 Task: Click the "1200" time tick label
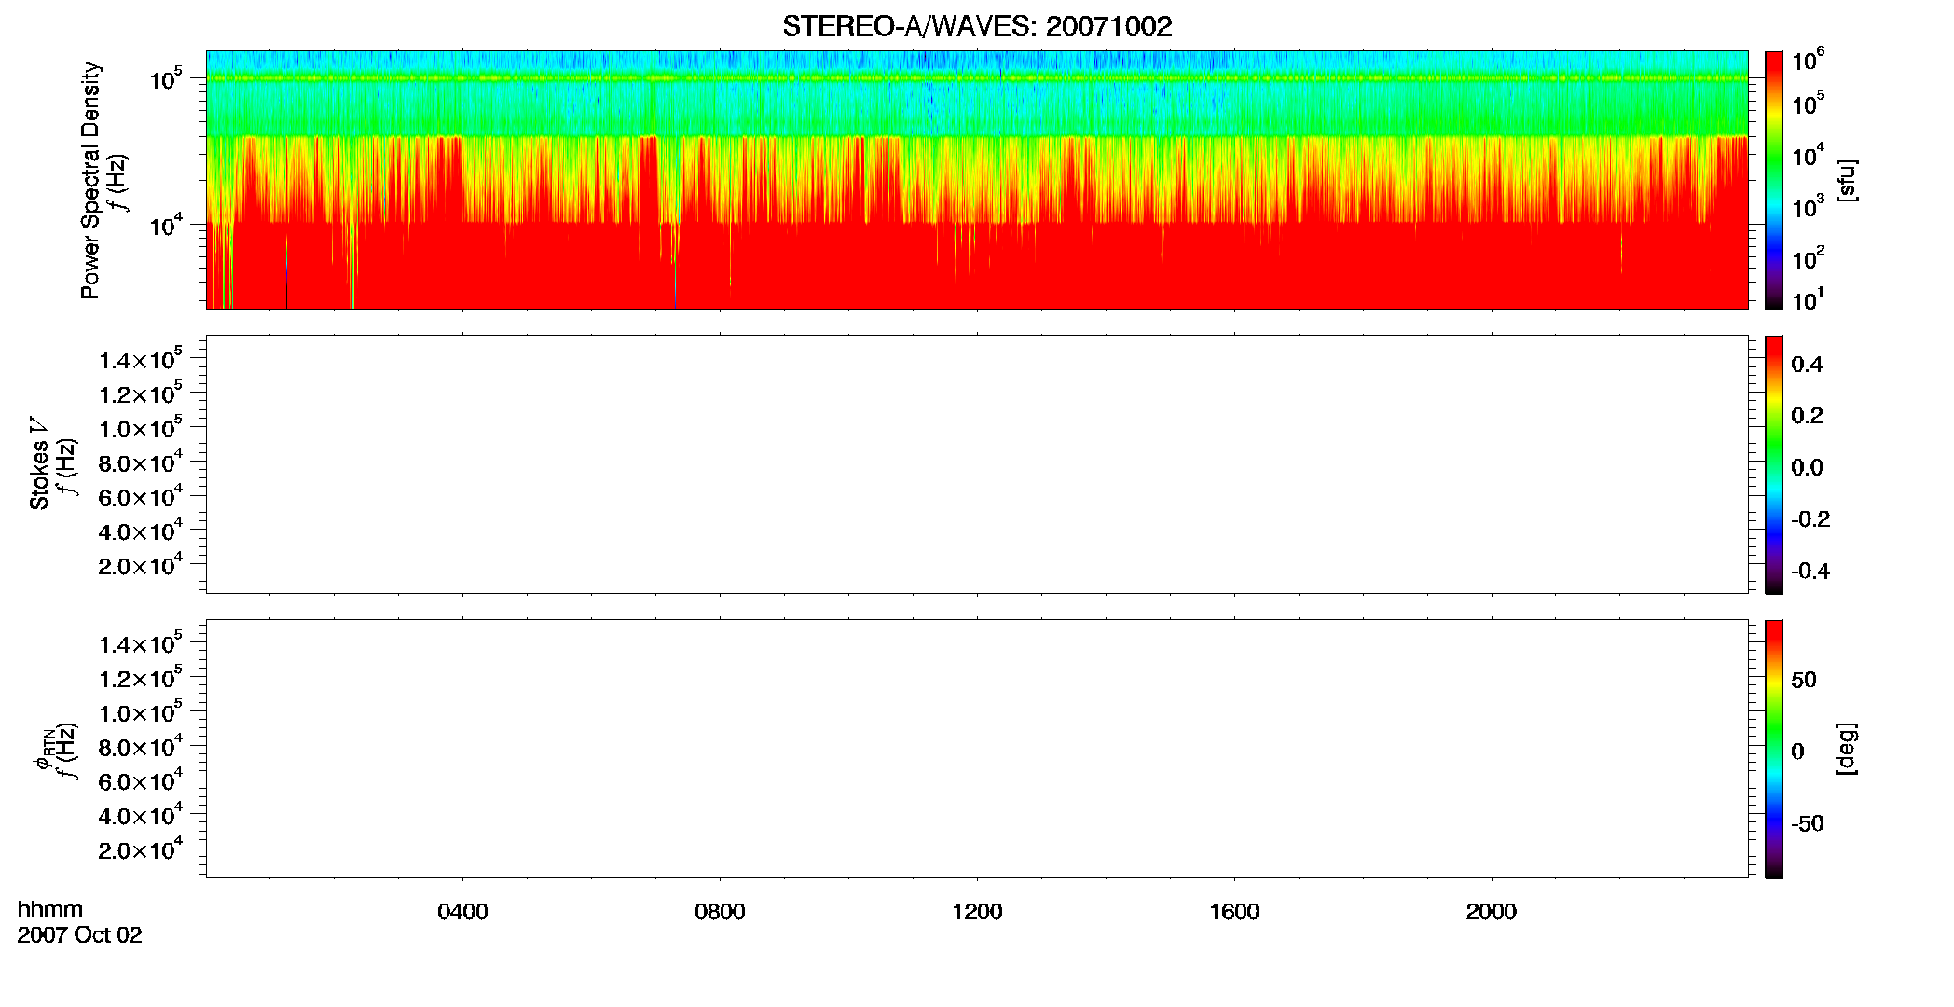coord(977,912)
